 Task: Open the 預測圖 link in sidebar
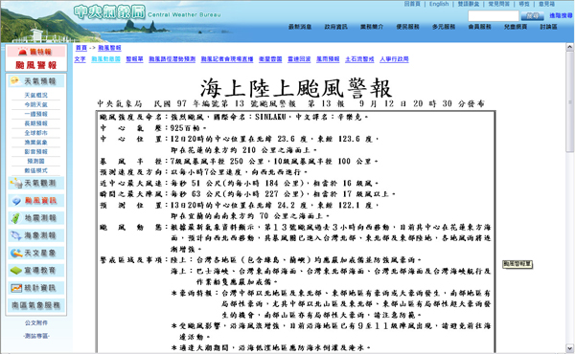[x=36, y=161]
